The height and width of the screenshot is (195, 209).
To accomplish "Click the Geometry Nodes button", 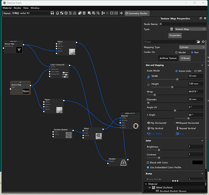I will (x=137, y=13).
